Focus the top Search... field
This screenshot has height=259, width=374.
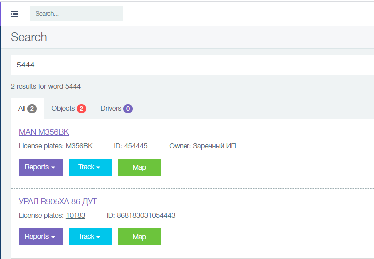pyautogui.click(x=76, y=14)
